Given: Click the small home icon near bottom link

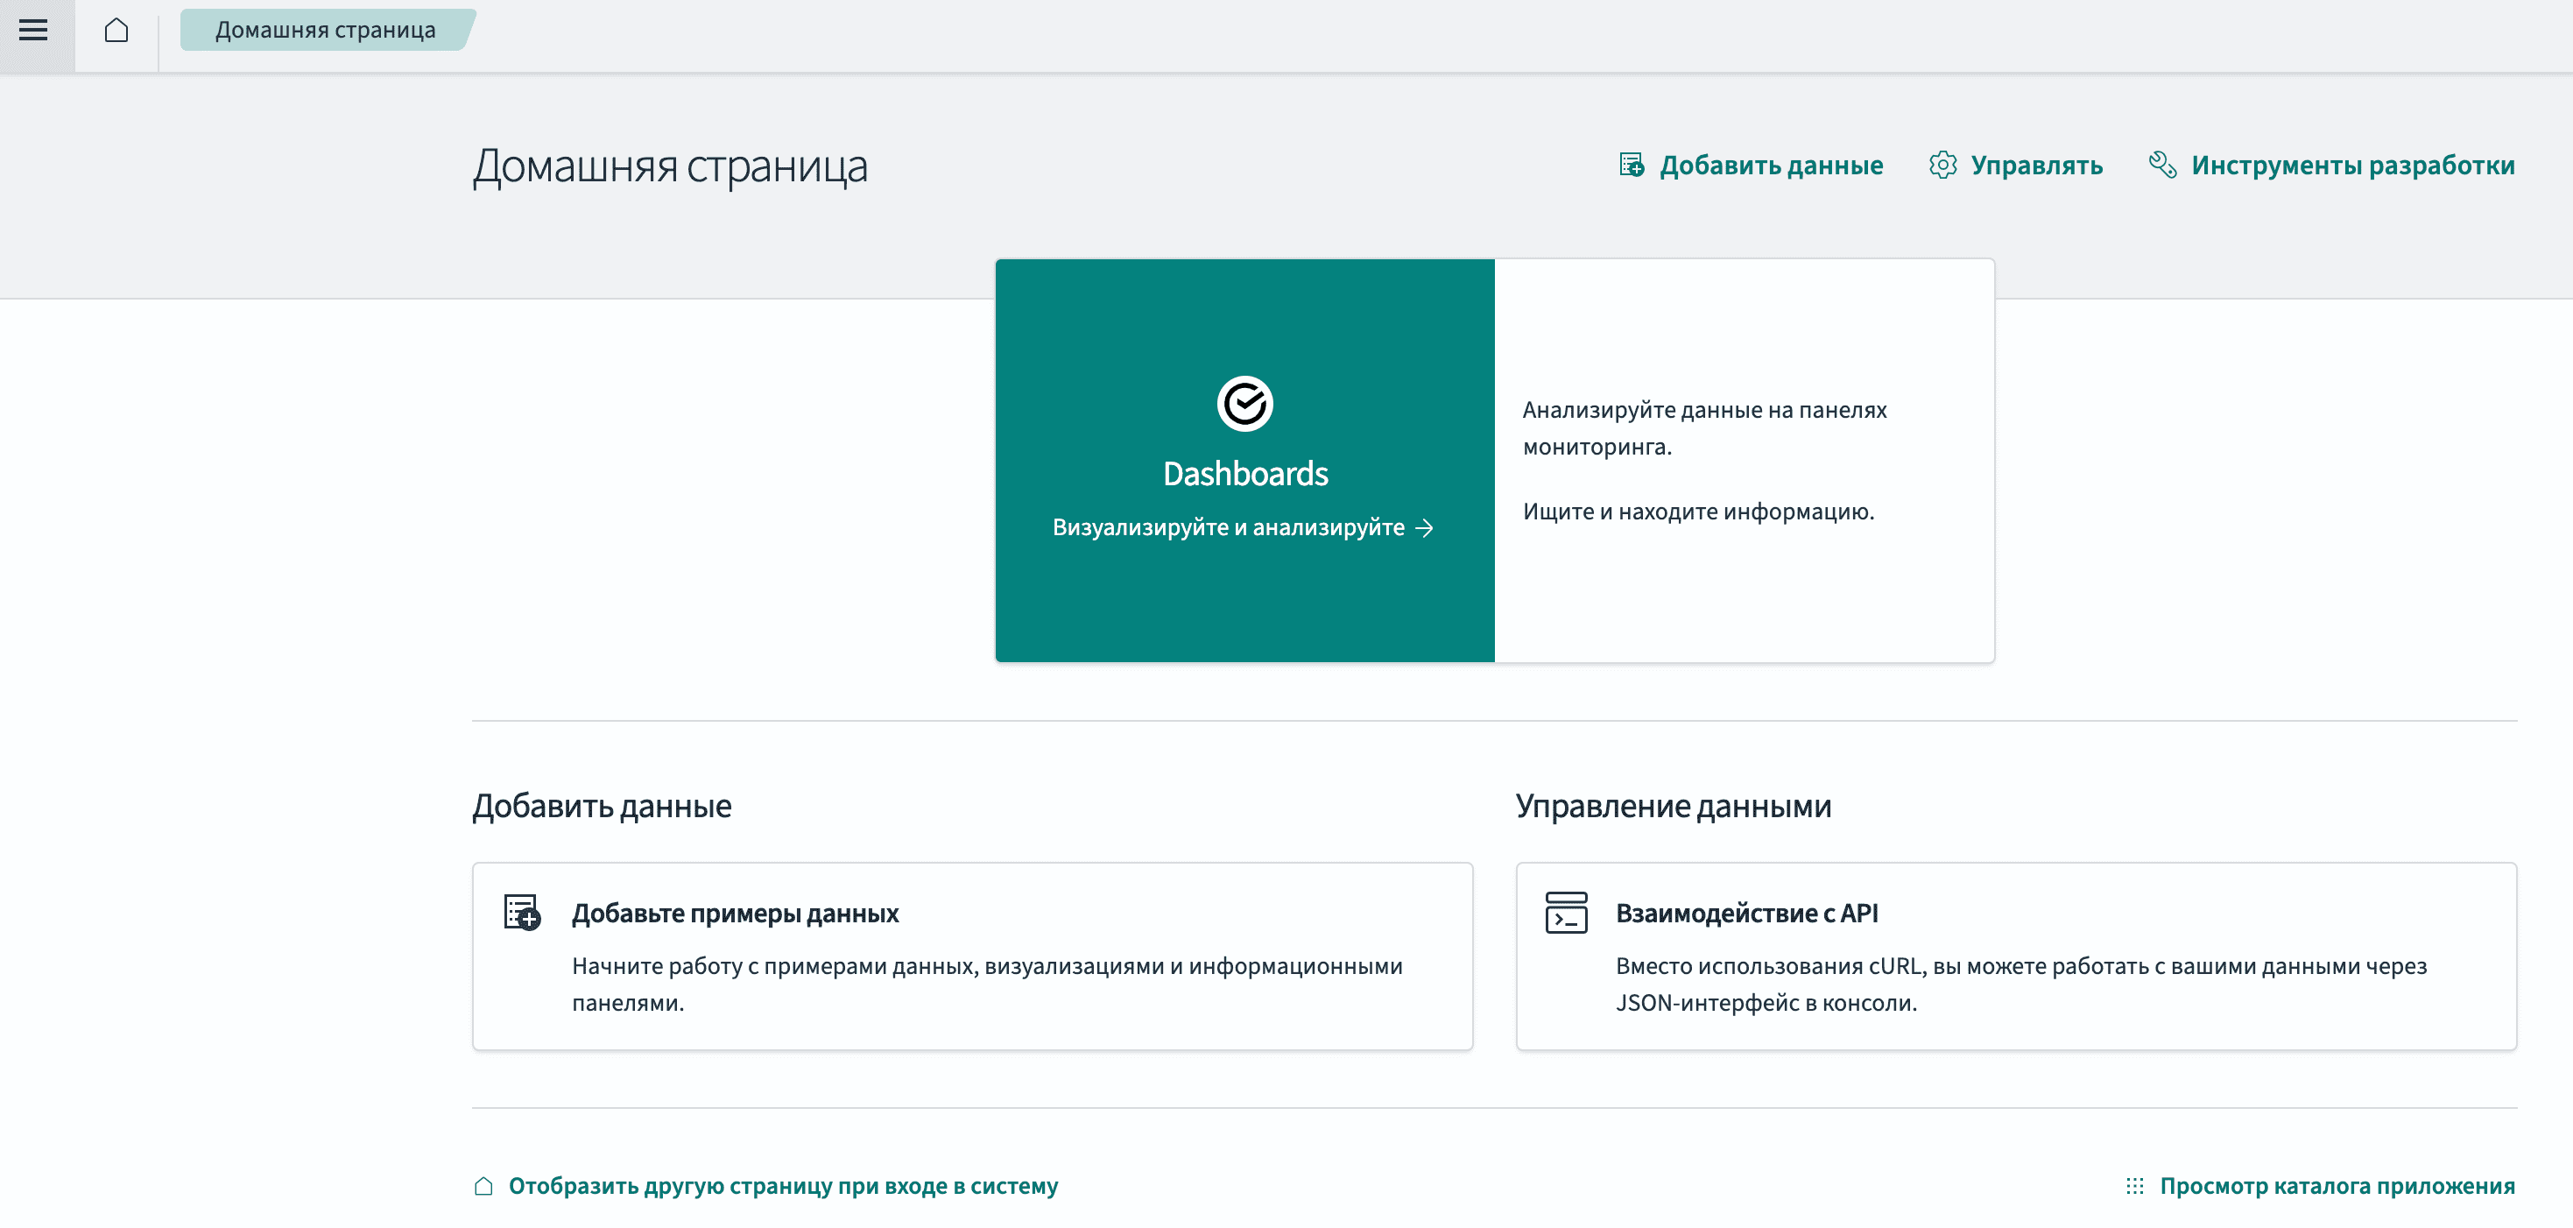Looking at the screenshot, I should tap(484, 1186).
